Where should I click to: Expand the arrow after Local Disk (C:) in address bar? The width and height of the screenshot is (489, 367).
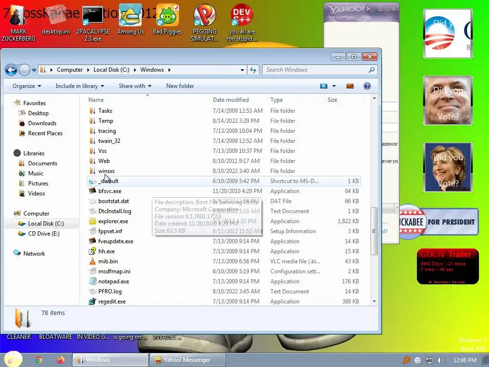click(135, 70)
